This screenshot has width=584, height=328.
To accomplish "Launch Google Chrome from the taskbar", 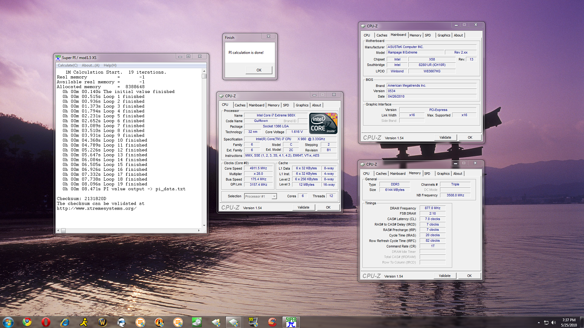I will [27, 322].
